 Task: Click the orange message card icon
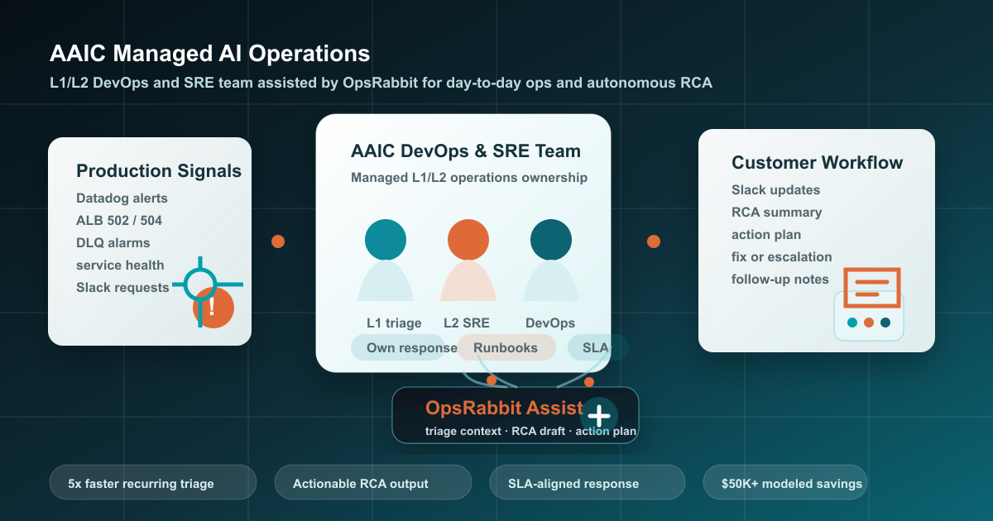(871, 288)
